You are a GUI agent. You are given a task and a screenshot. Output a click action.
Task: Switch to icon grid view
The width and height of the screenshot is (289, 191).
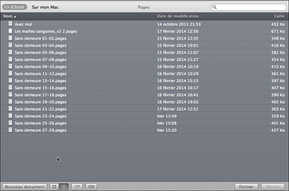[54, 186]
